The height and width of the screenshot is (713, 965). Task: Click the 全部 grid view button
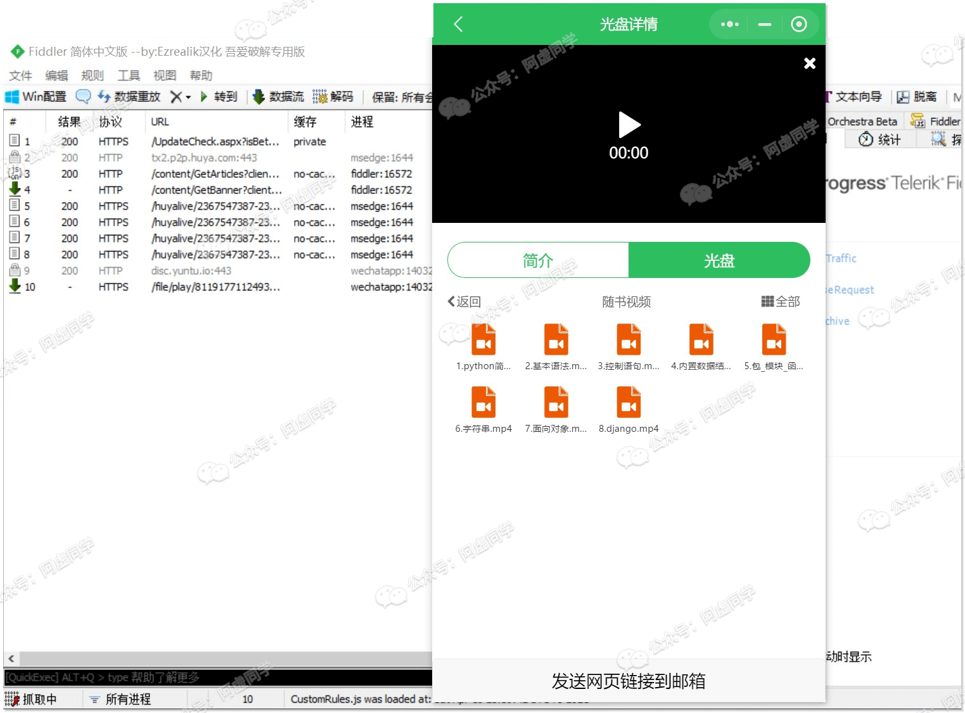(781, 301)
